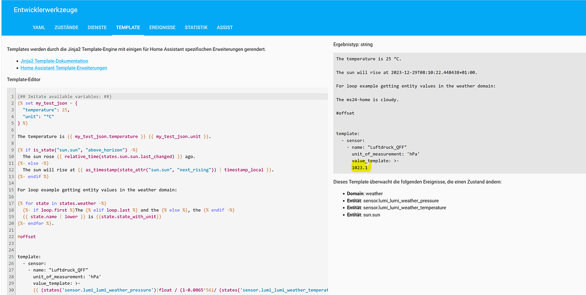Switch to the ASSIST tab
Image resolution: width=586 pixels, height=295 pixels.
click(x=225, y=27)
